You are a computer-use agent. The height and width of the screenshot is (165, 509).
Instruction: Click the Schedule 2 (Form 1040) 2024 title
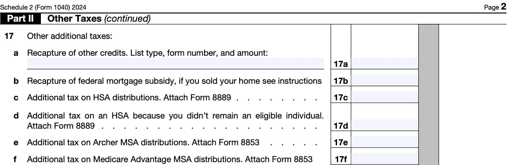click(43, 7)
